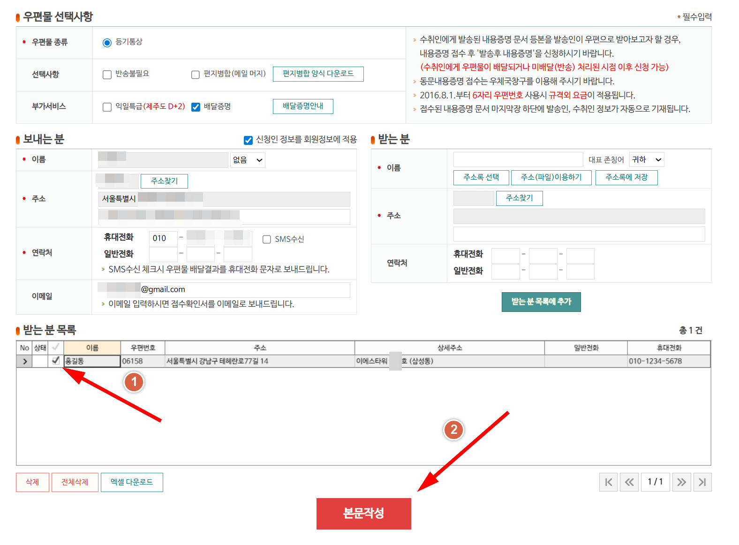Click recipient 이름 input field
The image size is (739, 545).
click(518, 159)
